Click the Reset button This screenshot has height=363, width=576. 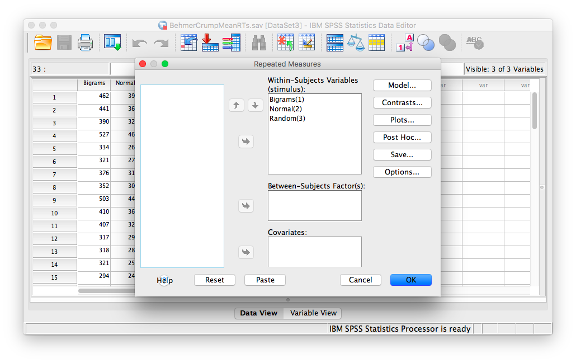215,280
